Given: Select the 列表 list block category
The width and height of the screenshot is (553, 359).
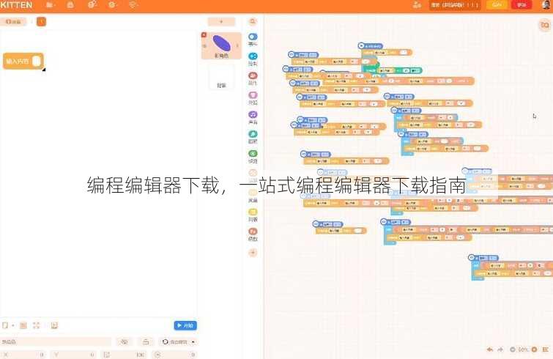Looking at the screenshot, I should pyautogui.click(x=253, y=215).
